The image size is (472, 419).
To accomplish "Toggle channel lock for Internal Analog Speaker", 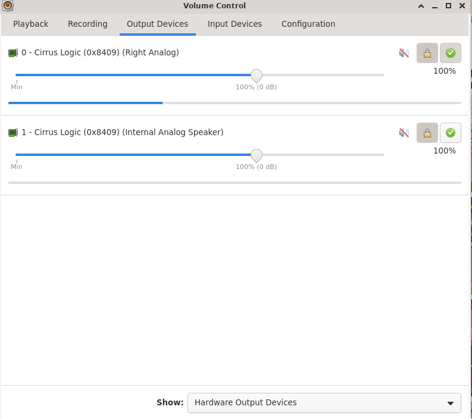I will (427, 133).
